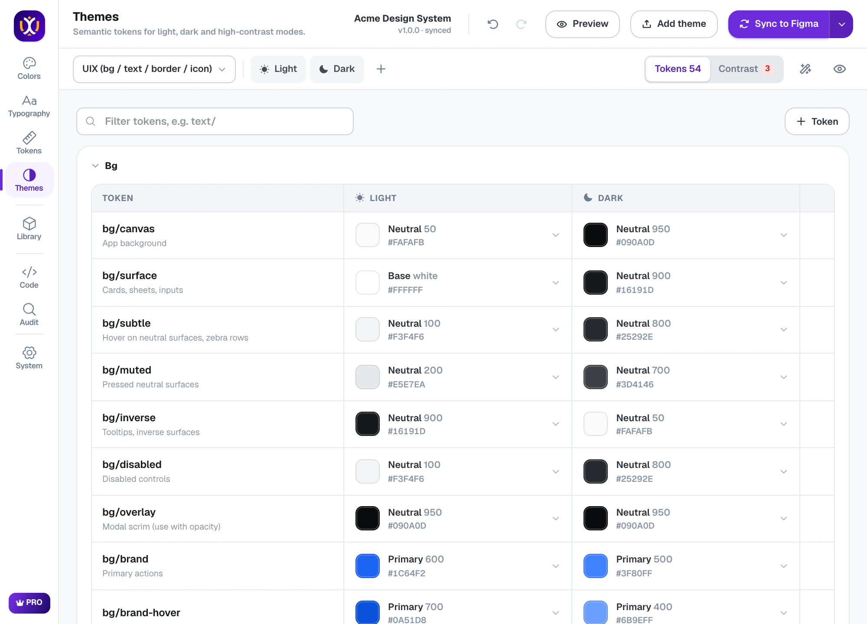This screenshot has width=867, height=624.
Task: Click the magic wand auto-fix icon
Action: pyautogui.click(x=805, y=69)
